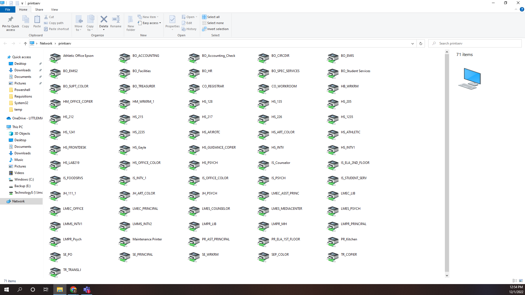Click Network in the address breadcrumb
The width and height of the screenshot is (525, 295).
pos(46,43)
